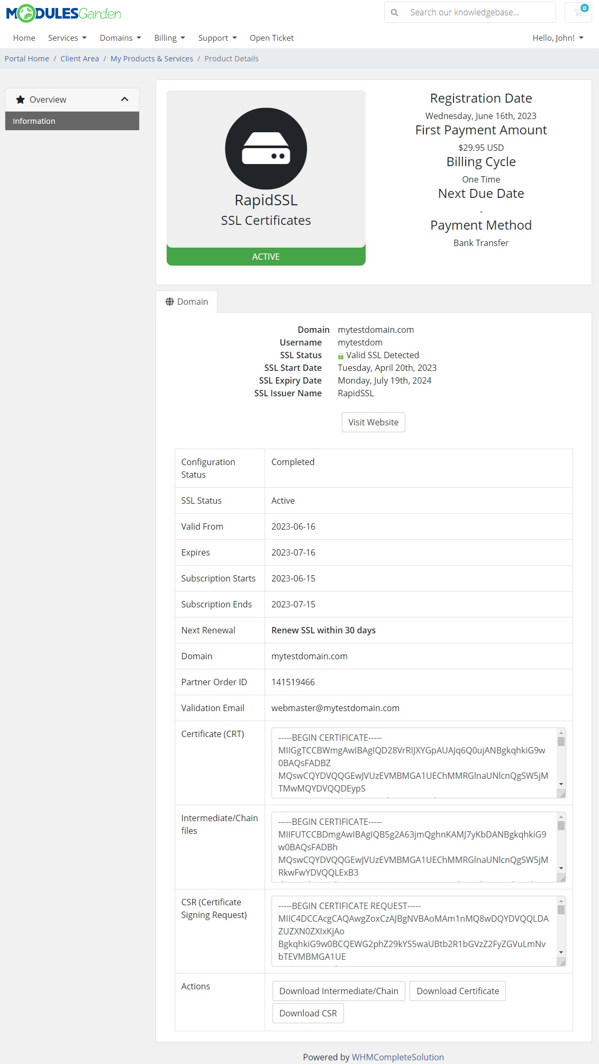
Task: Open the Services dropdown menu
Action: 67,38
